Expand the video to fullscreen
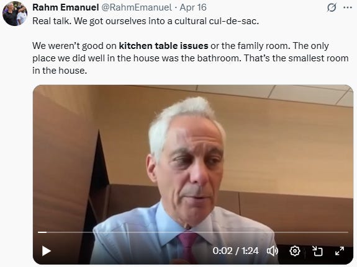This screenshot has width=357, height=267. point(340,251)
